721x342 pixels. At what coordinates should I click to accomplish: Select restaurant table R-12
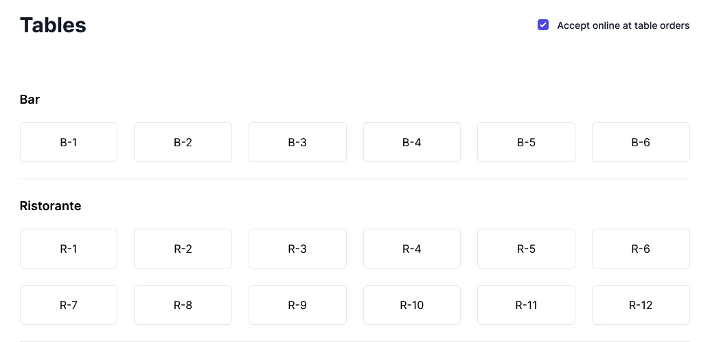pyautogui.click(x=641, y=305)
